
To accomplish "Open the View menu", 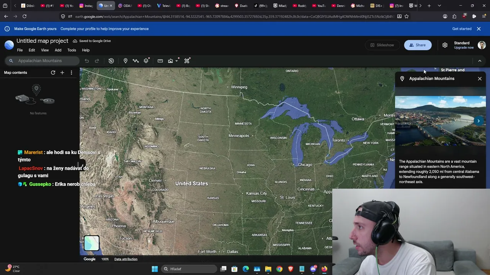I will (x=45, y=50).
